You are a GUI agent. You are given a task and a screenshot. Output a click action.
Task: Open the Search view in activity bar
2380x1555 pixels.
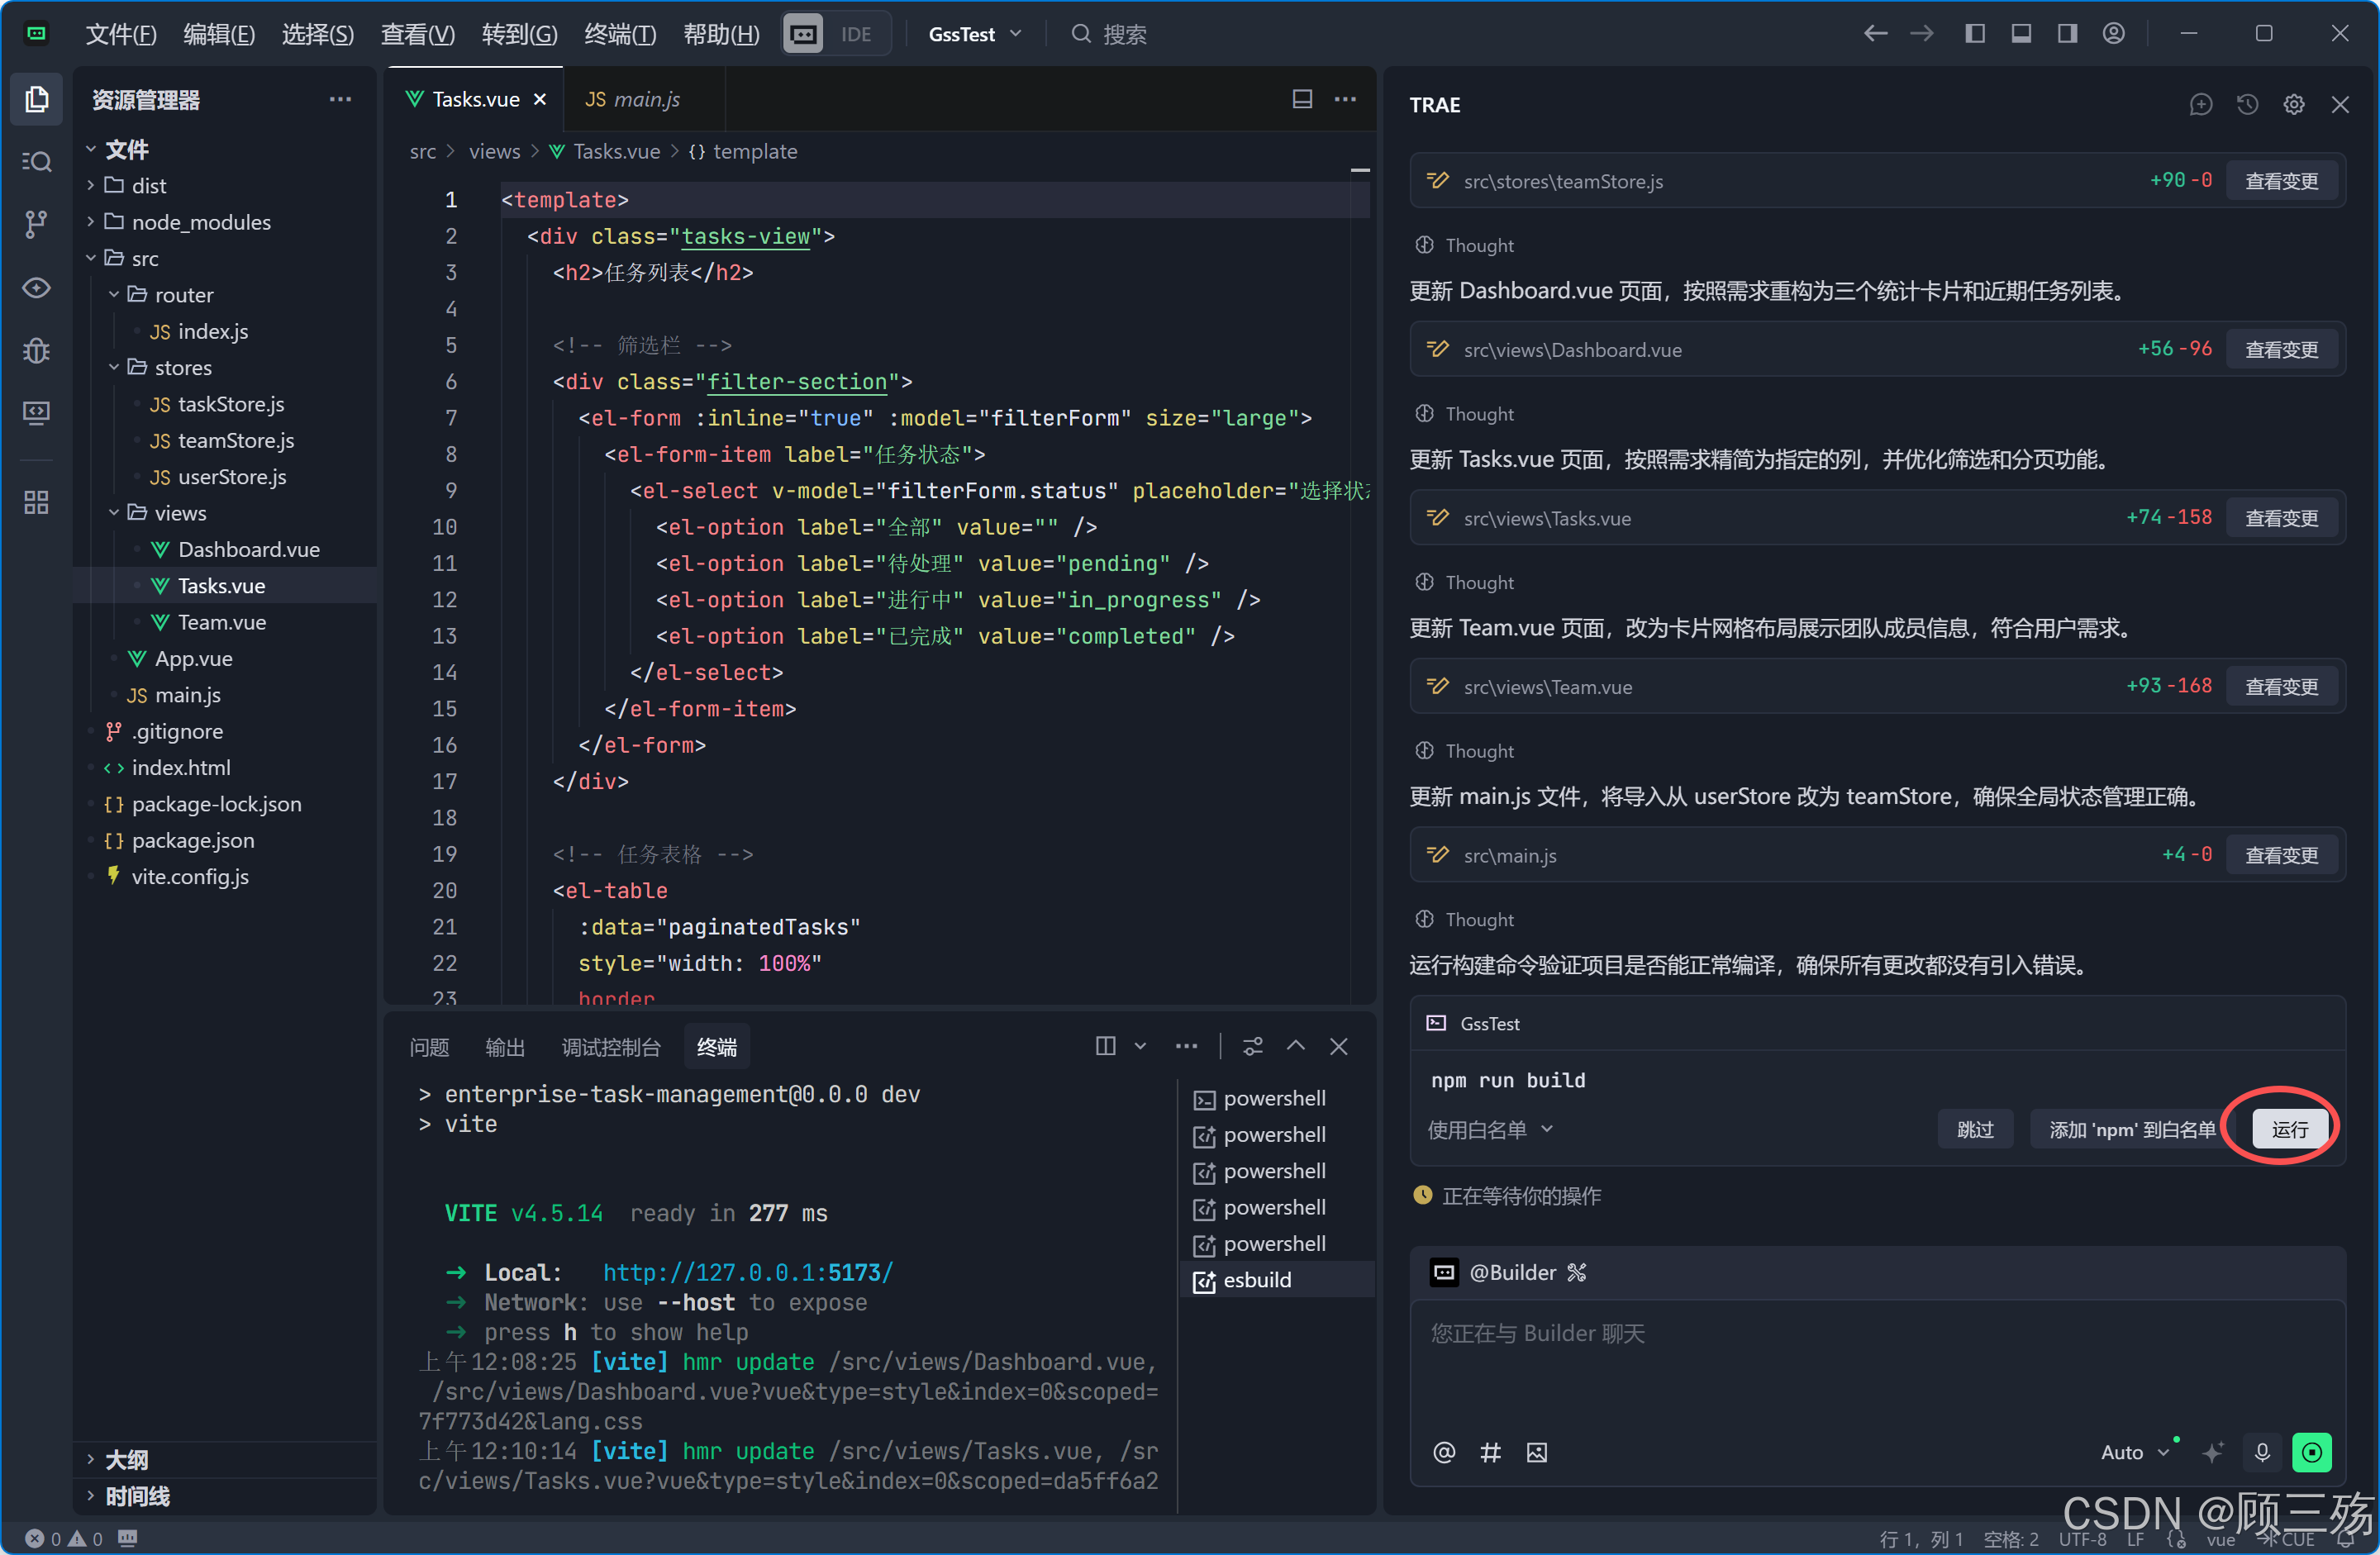point(36,161)
